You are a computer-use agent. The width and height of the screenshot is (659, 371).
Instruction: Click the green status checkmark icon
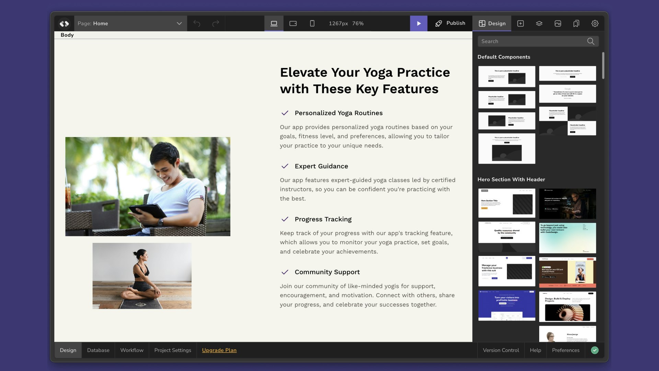[595, 350]
